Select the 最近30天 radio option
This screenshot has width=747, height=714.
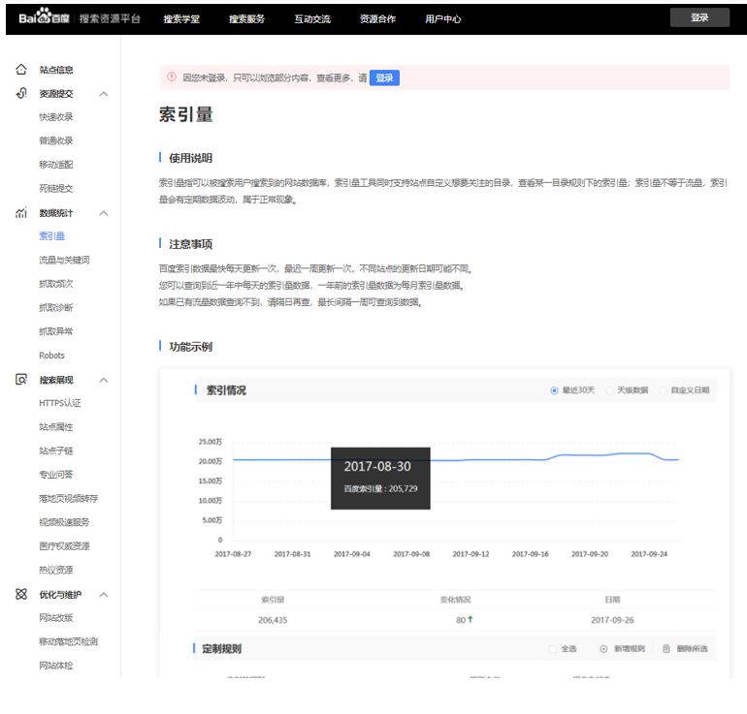coord(554,390)
